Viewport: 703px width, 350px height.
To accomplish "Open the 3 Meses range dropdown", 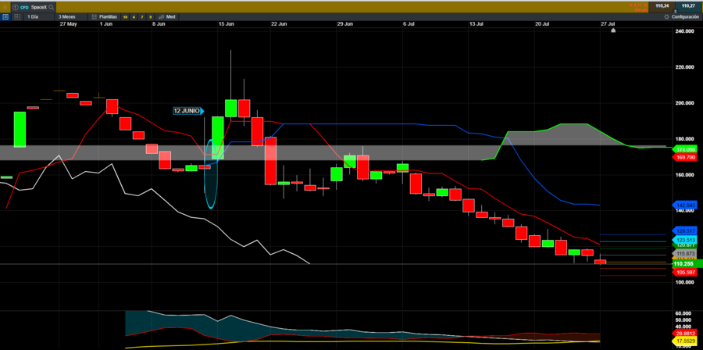I will [66, 16].
